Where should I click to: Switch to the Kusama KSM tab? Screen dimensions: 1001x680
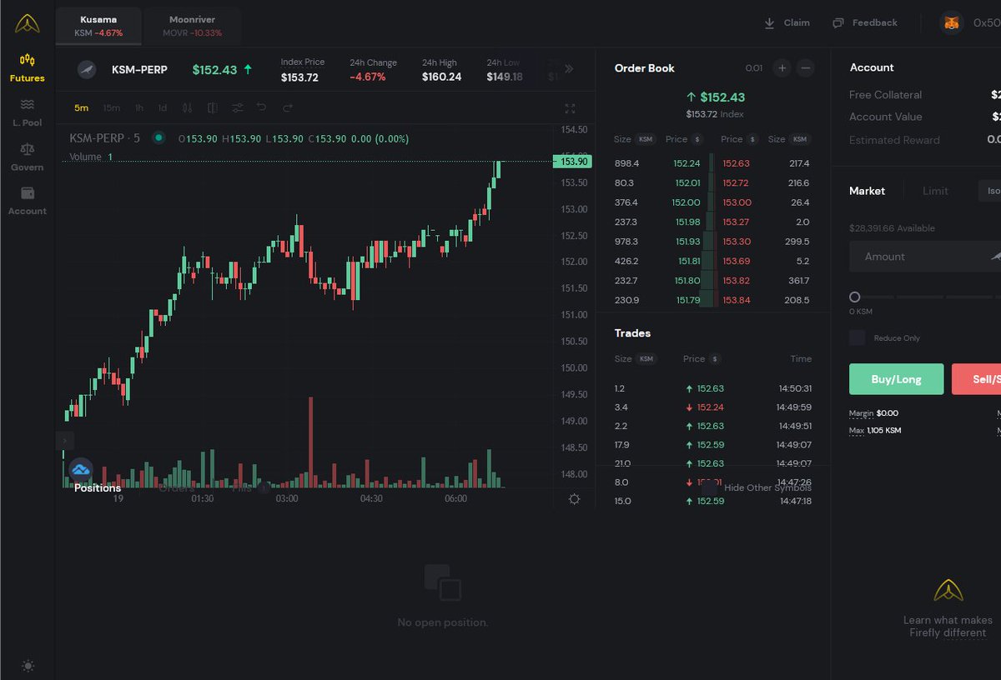tap(98, 26)
